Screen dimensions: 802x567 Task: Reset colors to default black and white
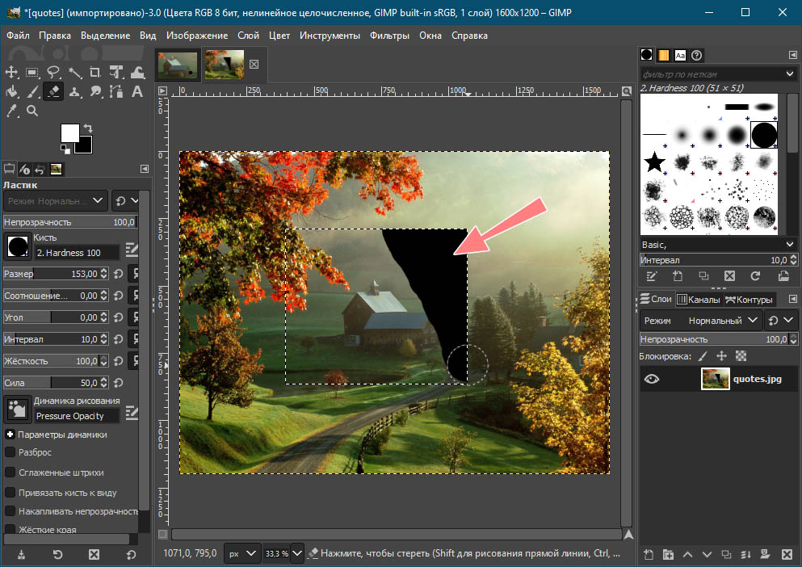point(65,149)
